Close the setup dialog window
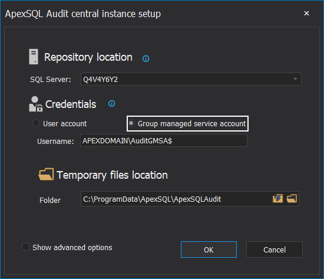Viewport: 324px width, 279px height. tap(307, 13)
